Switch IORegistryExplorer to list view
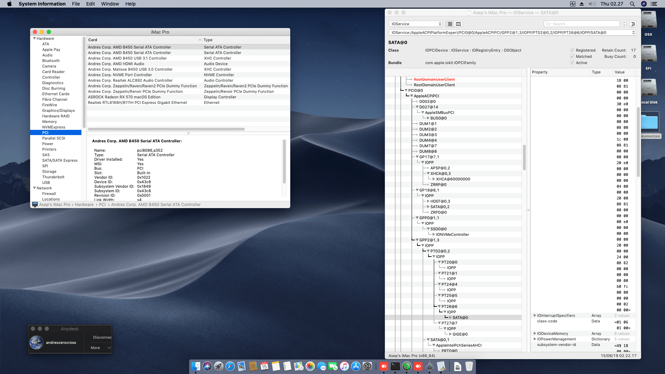Screen dimensions: 665x374 coord(450,24)
